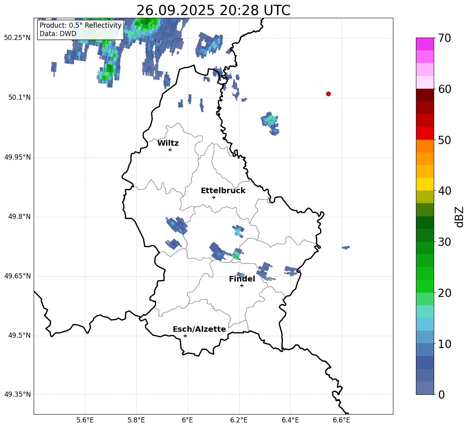Click the 50 value on the colorbar
The image size is (469, 428).
pos(444,140)
